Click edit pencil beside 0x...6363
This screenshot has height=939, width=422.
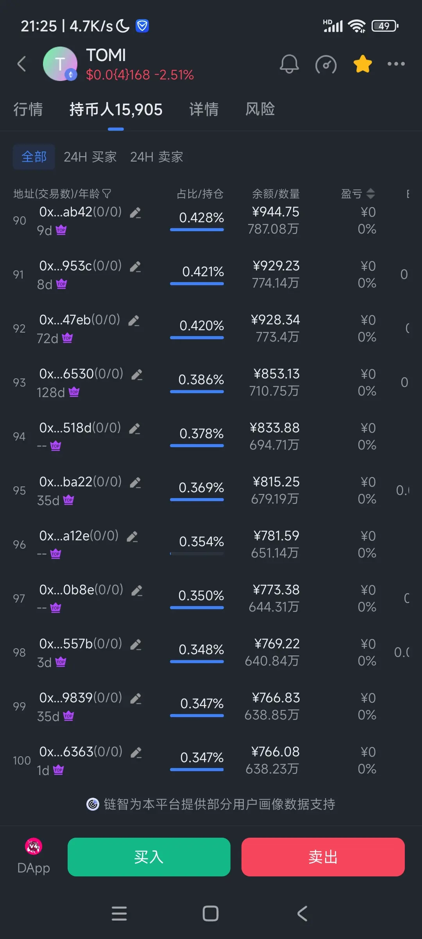tap(136, 753)
